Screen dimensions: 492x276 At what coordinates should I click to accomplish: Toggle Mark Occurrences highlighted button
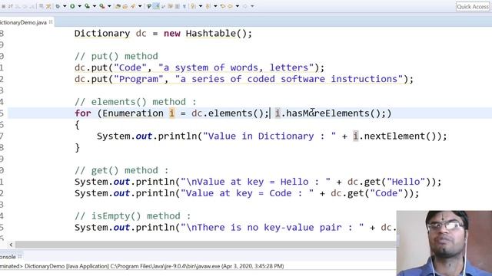coord(156,6)
